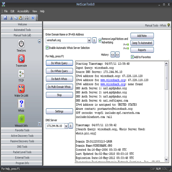The image size is (172, 172).
Task: Open the Help menu
Action: pos(42,11)
